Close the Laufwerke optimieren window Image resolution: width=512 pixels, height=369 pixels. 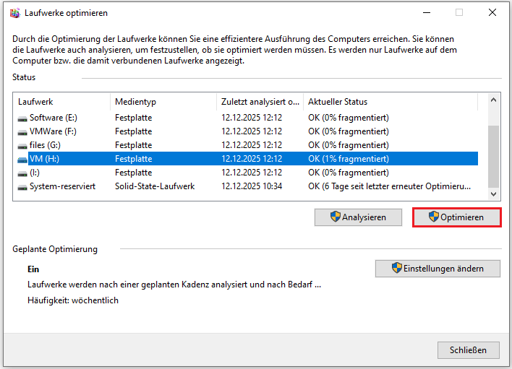[x=492, y=13]
